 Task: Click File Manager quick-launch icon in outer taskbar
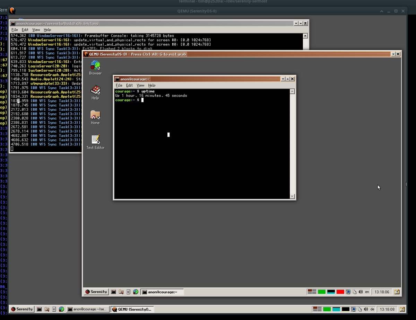click(x=46, y=309)
